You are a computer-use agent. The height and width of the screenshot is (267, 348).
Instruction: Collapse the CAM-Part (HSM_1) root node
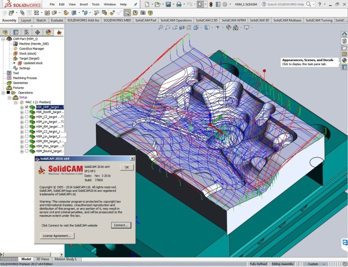3,39
